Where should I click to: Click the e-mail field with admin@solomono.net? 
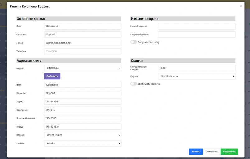[83, 43]
